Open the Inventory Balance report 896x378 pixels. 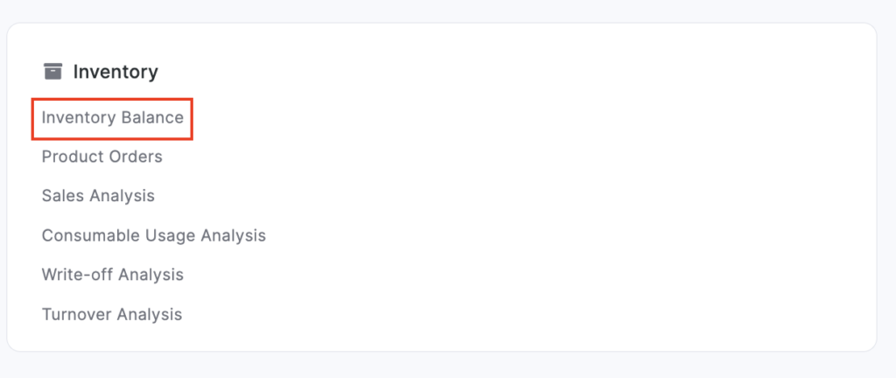click(x=112, y=118)
